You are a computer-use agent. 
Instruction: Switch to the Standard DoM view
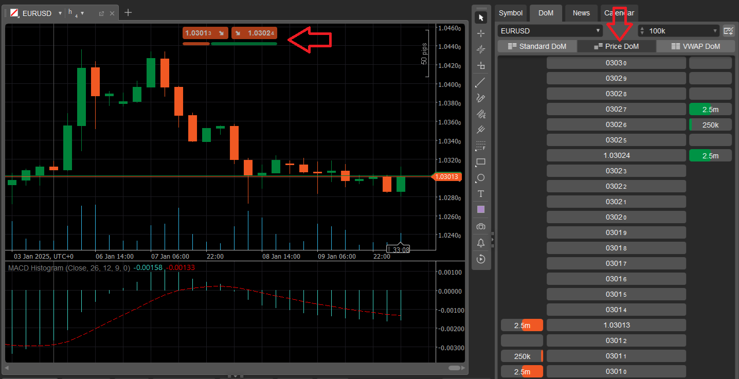537,46
